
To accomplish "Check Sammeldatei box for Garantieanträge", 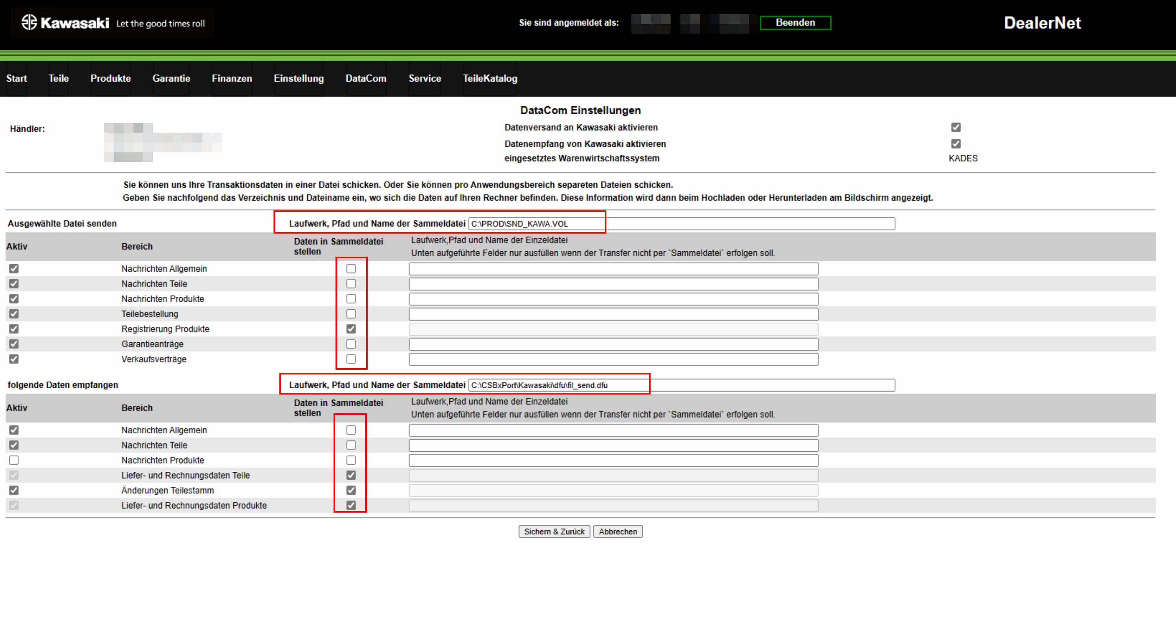I will point(351,344).
